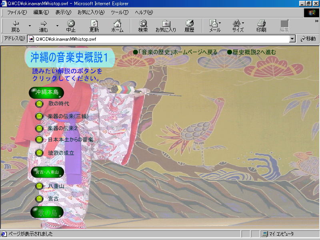Follow link back to 音楽の歴史 homepage

click(x=175, y=52)
